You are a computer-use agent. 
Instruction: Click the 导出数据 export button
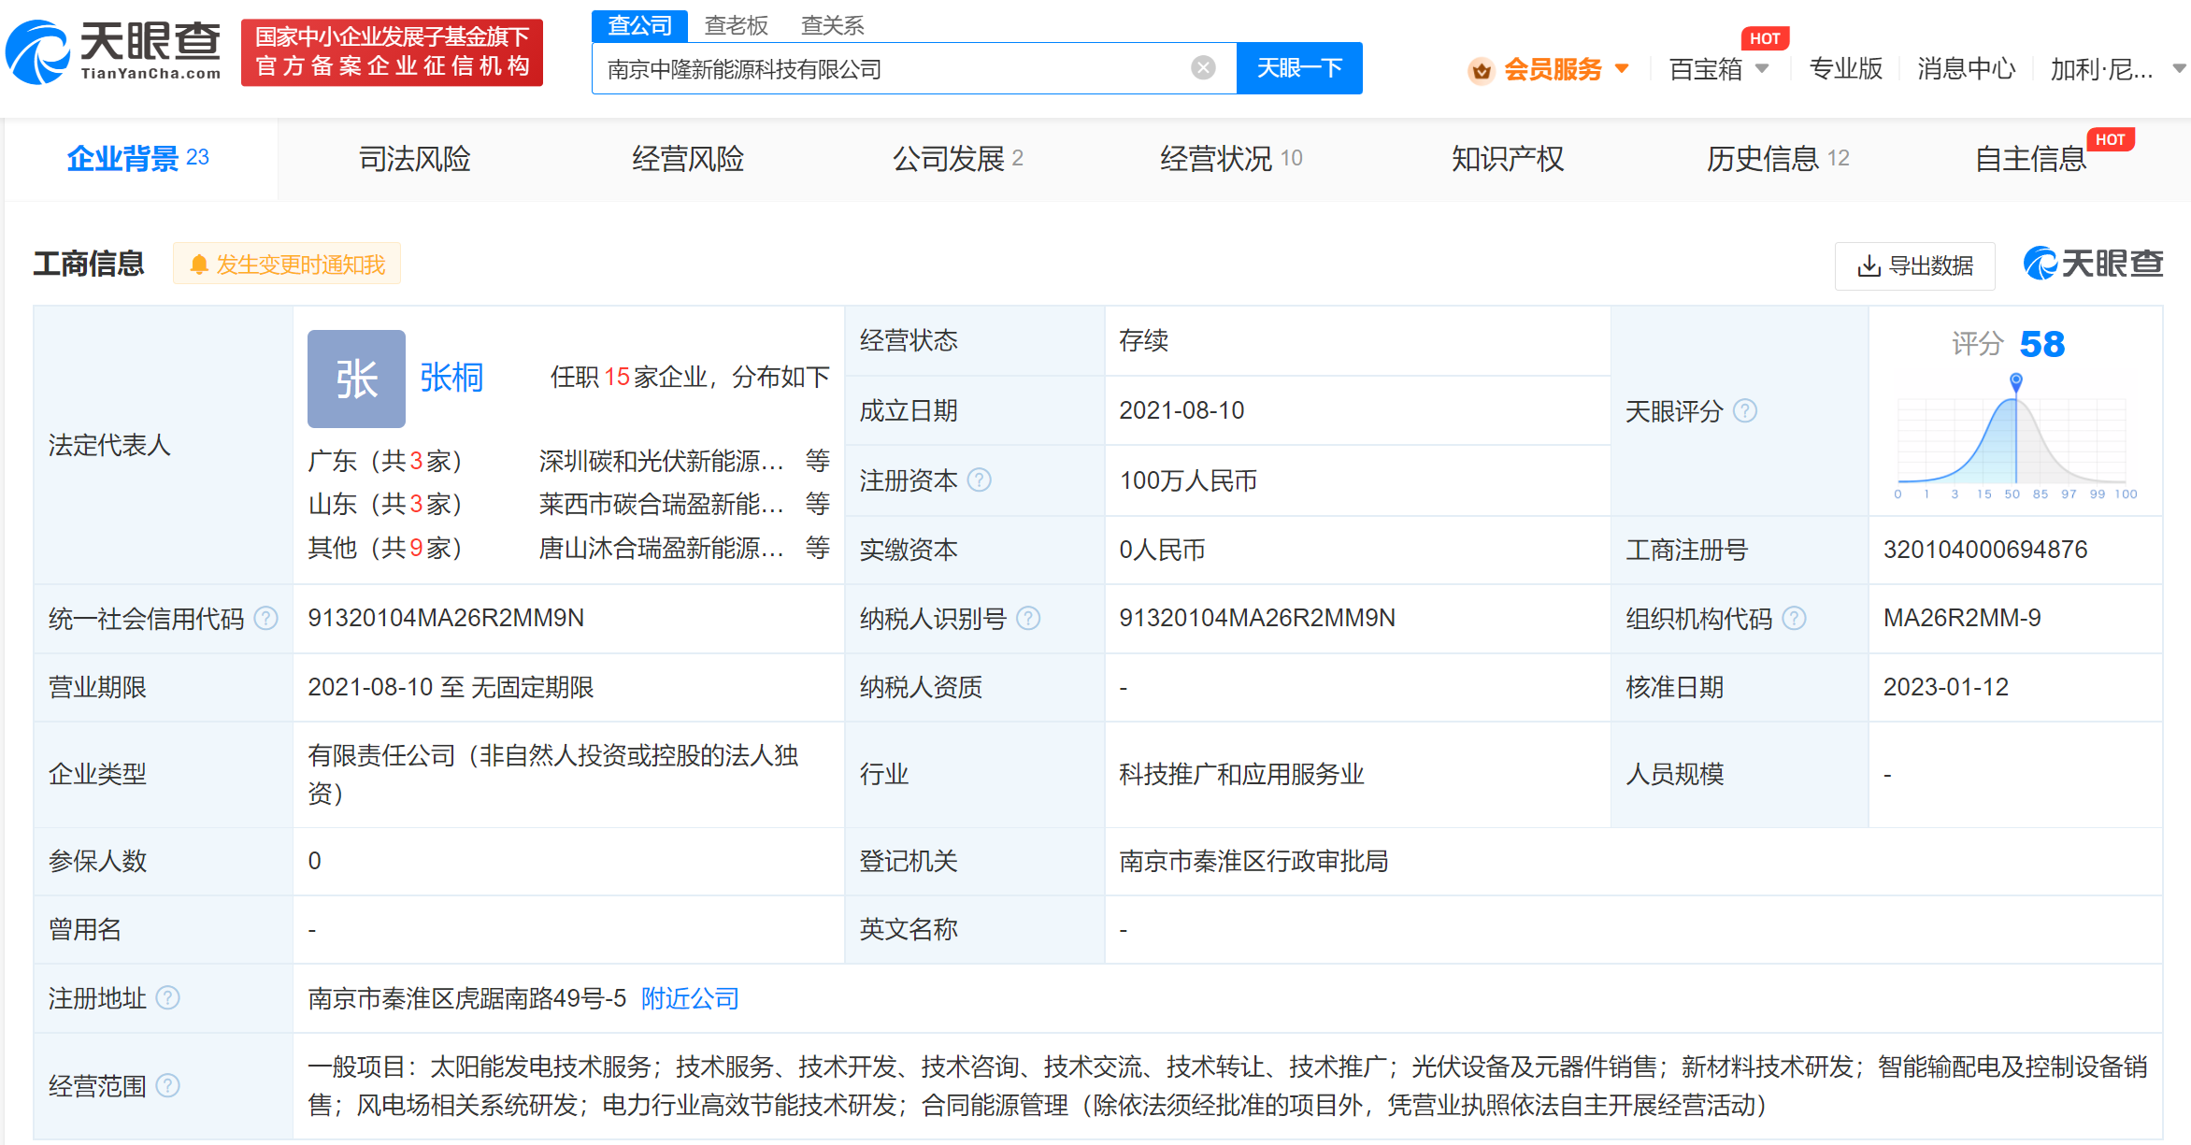(x=1914, y=266)
